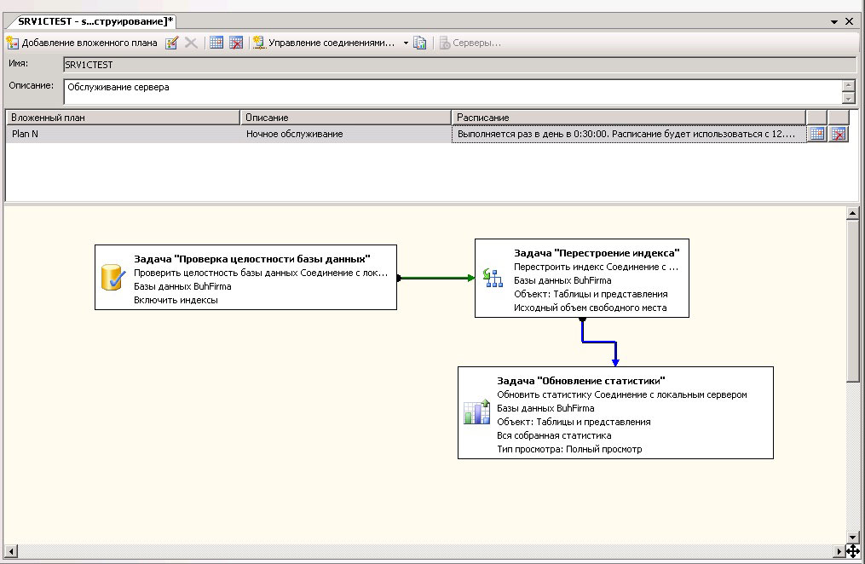865x564 pixels.
Task: Click the Управление соединениями button
Action: [x=325, y=43]
